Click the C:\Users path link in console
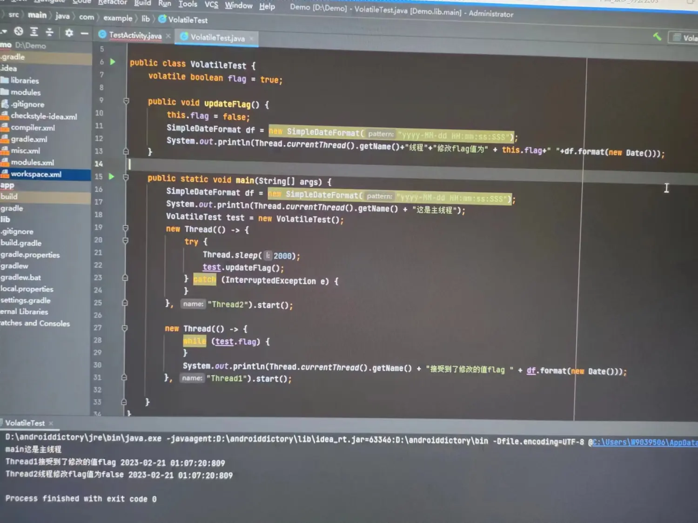Image resolution: width=698 pixels, height=523 pixels. pyautogui.click(x=644, y=443)
